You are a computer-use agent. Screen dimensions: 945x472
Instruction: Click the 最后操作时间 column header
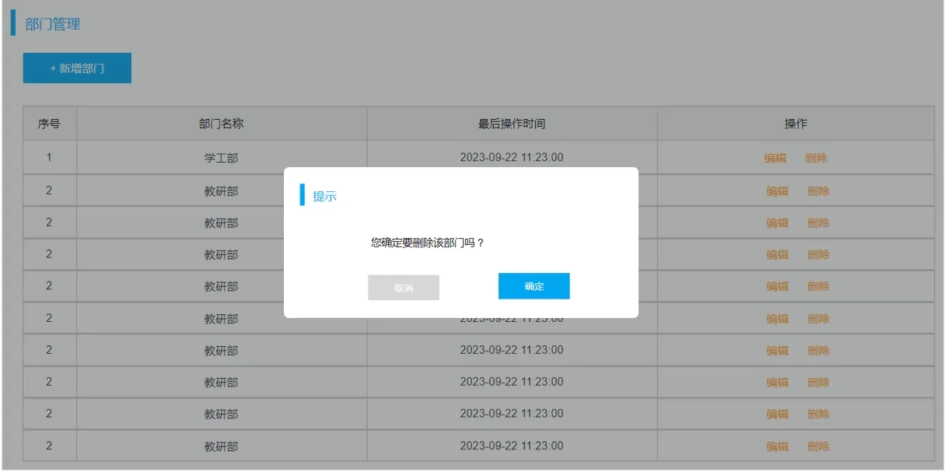tap(512, 124)
